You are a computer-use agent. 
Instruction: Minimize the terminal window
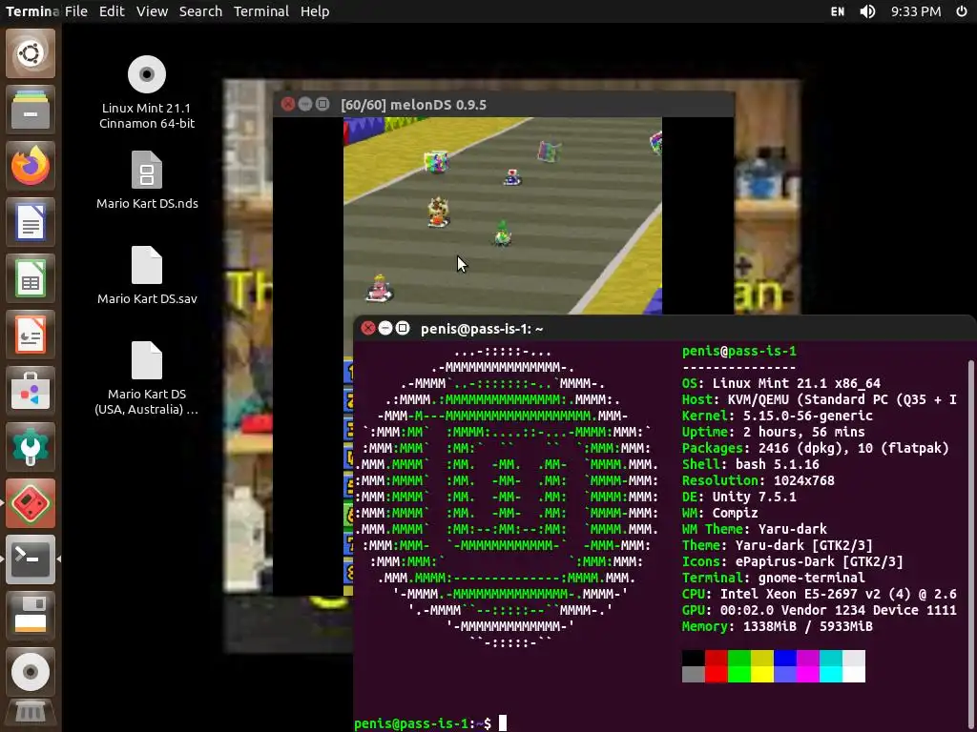385,328
